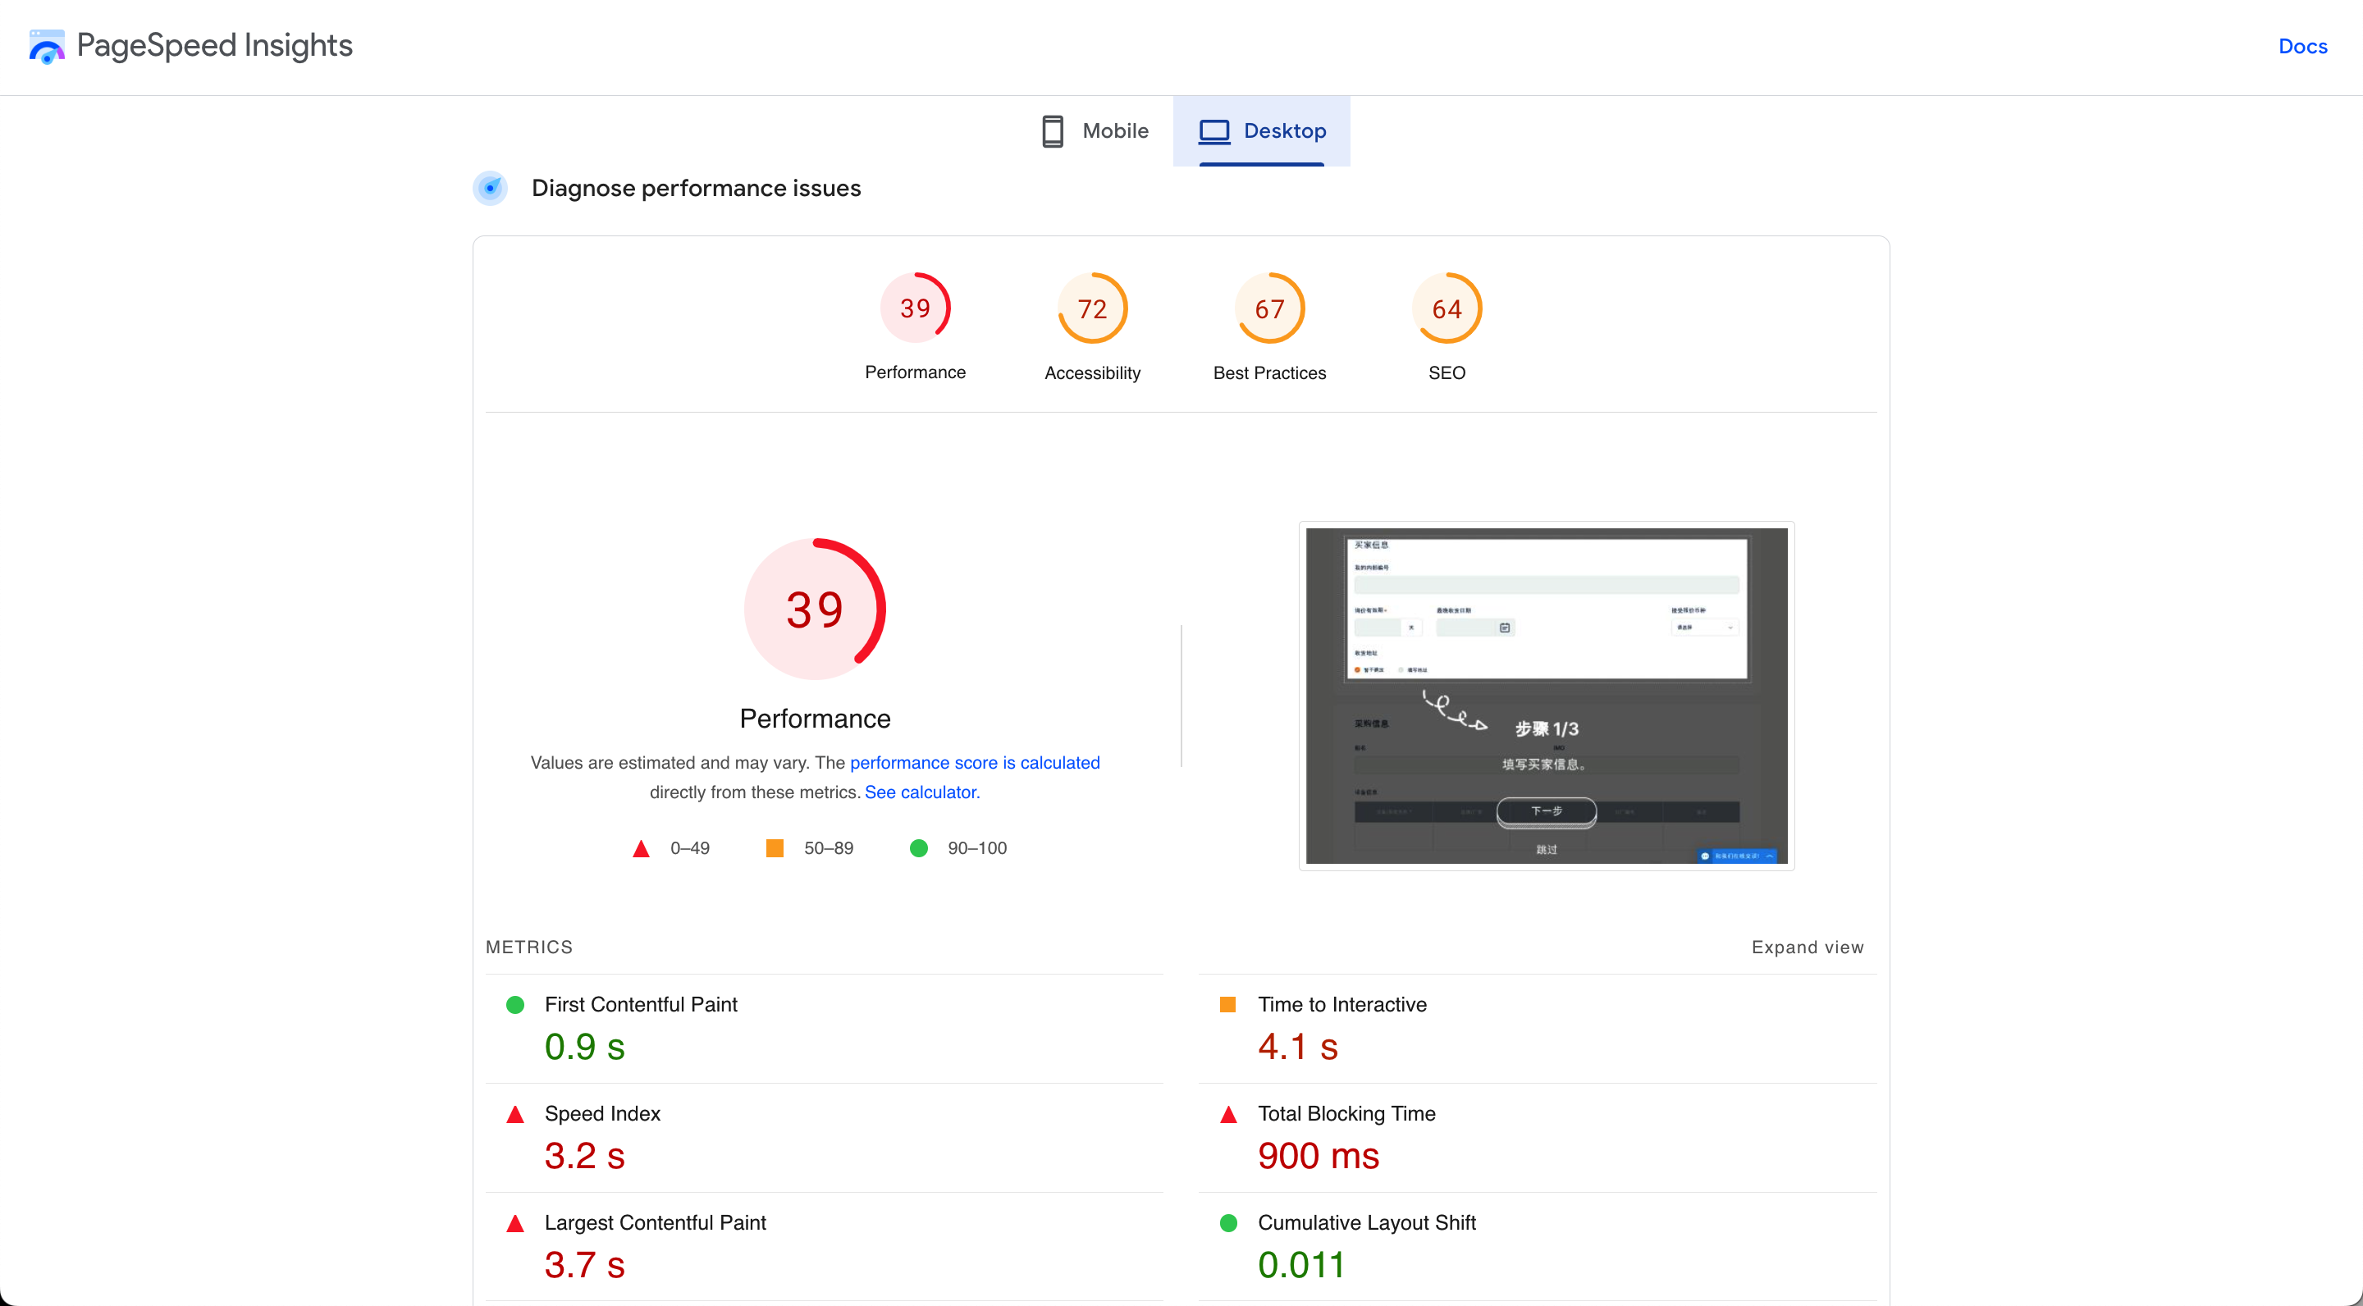Click the PageSpeed Insights logo icon
Screen dimensions: 2363x1306
[46, 46]
